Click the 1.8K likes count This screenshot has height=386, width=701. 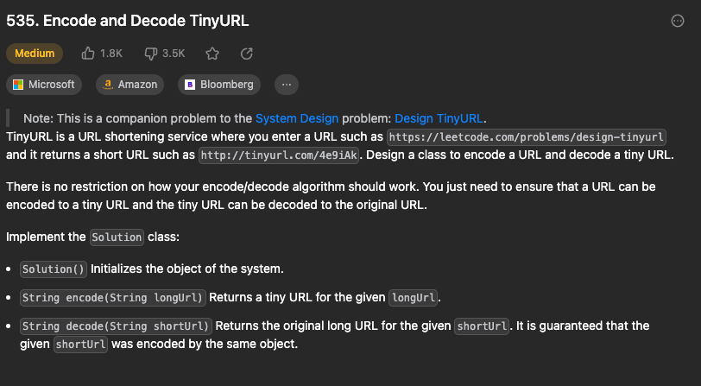(x=111, y=54)
